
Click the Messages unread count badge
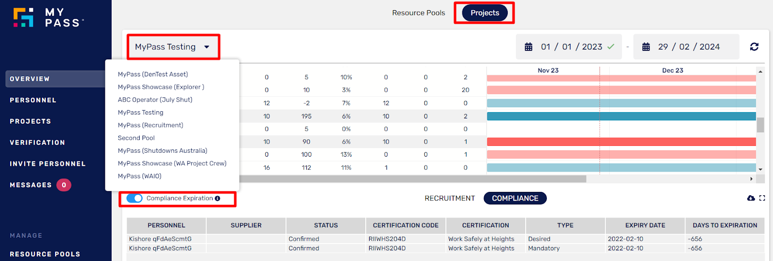pos(64,185)
